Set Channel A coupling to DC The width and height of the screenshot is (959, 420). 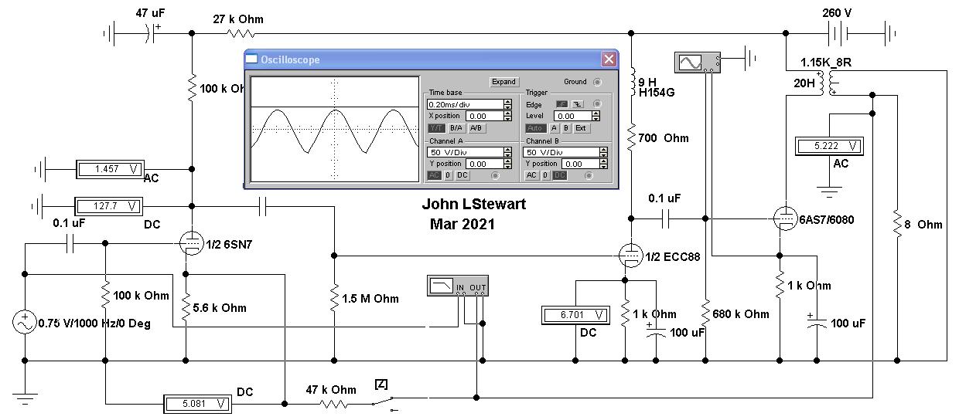[x=462, y=175]
